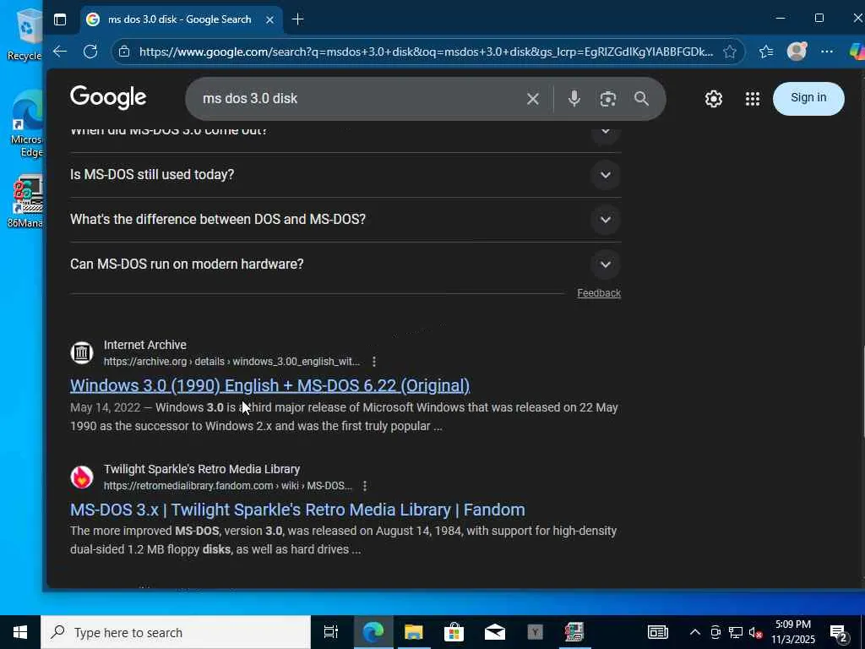The width and height of the screenshot is (865, 649).
Task: Open Recycle Bin on desktop
Action: pos(26,33)
